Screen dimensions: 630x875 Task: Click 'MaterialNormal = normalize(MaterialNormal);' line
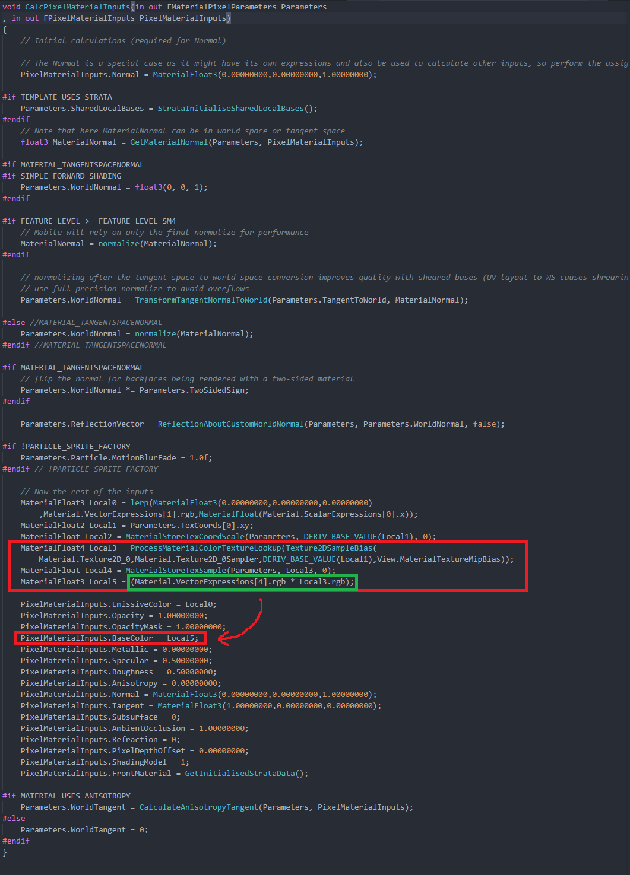(119, 243)
